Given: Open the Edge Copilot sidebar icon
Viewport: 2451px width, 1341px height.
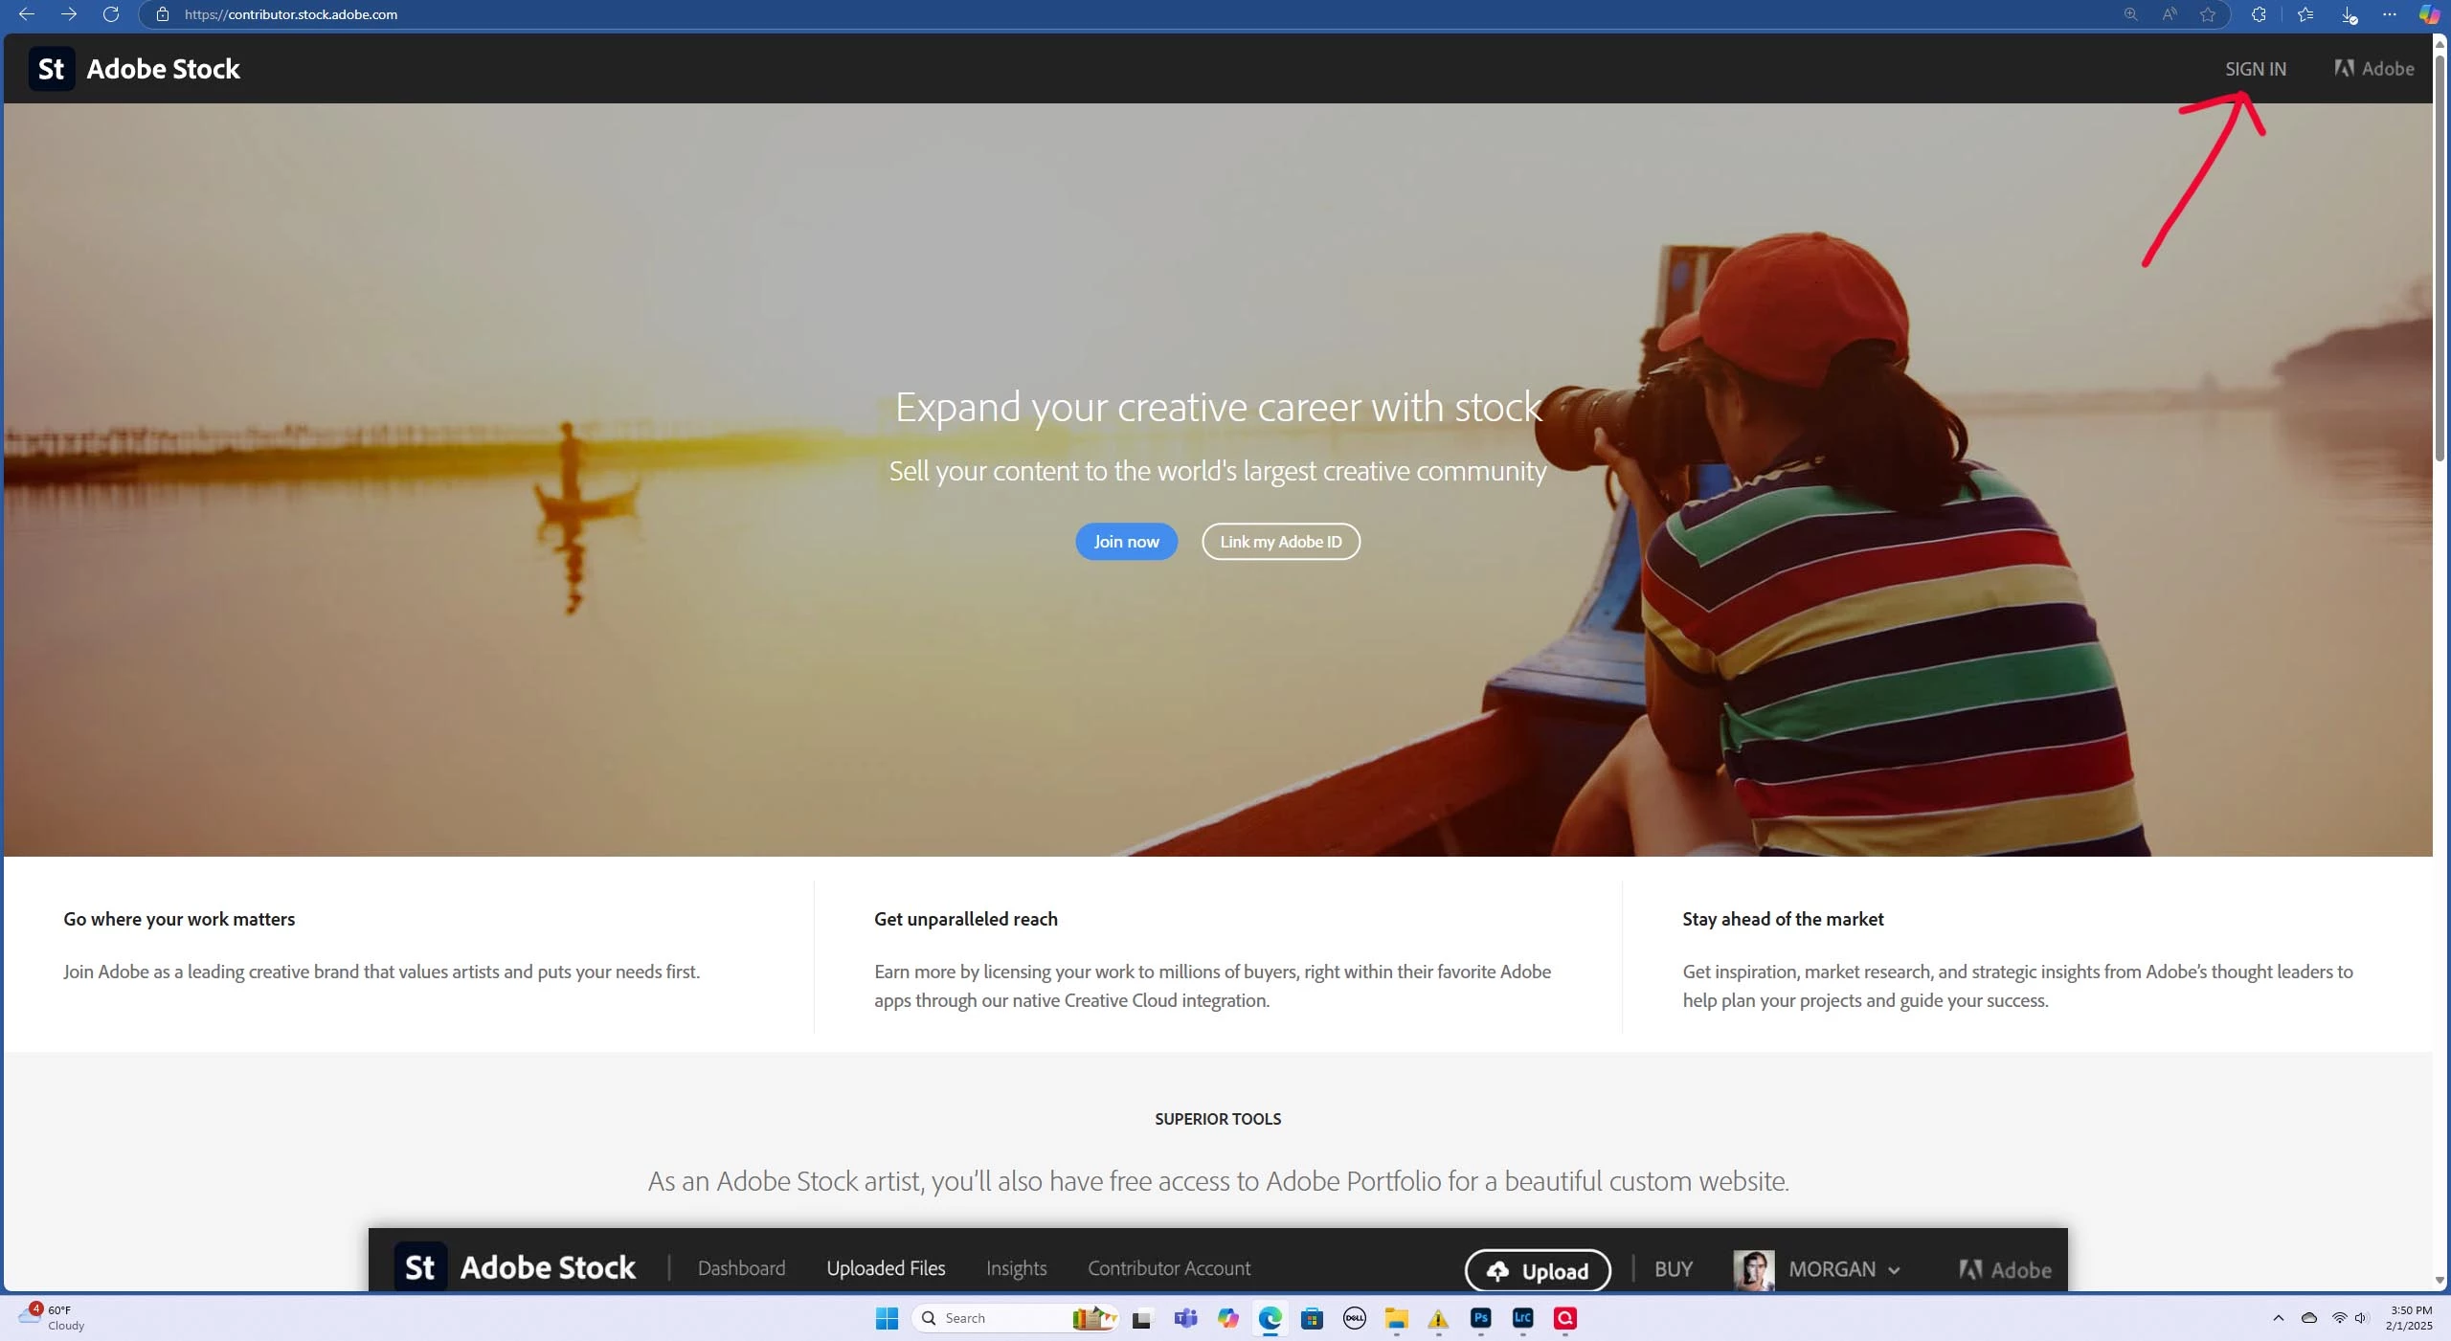Looking at the screenshot, I should click(x=2429, y=14).
